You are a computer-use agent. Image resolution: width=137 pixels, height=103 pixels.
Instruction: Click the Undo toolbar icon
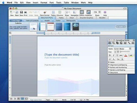pos(31,12)
